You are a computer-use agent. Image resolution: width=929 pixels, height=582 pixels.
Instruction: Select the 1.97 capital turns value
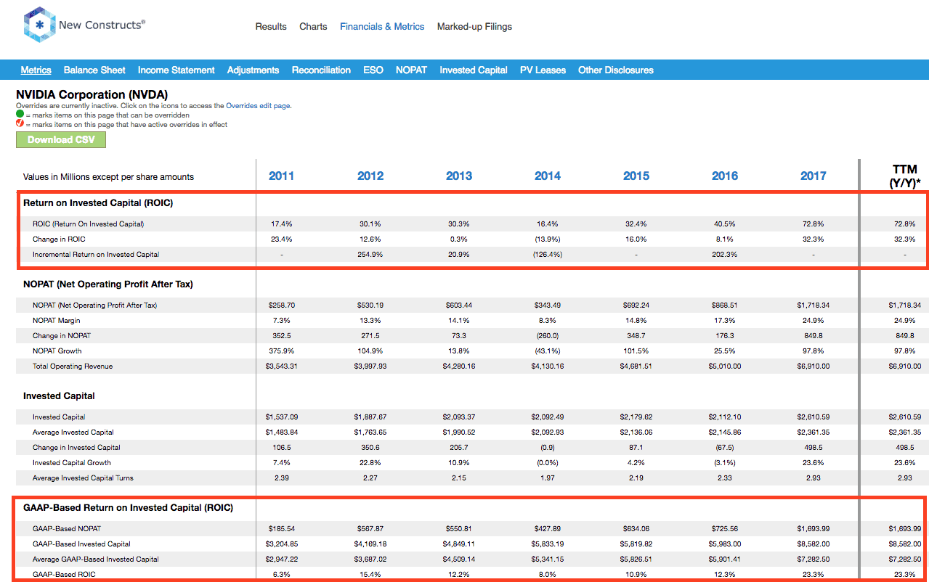click(548, 478)
